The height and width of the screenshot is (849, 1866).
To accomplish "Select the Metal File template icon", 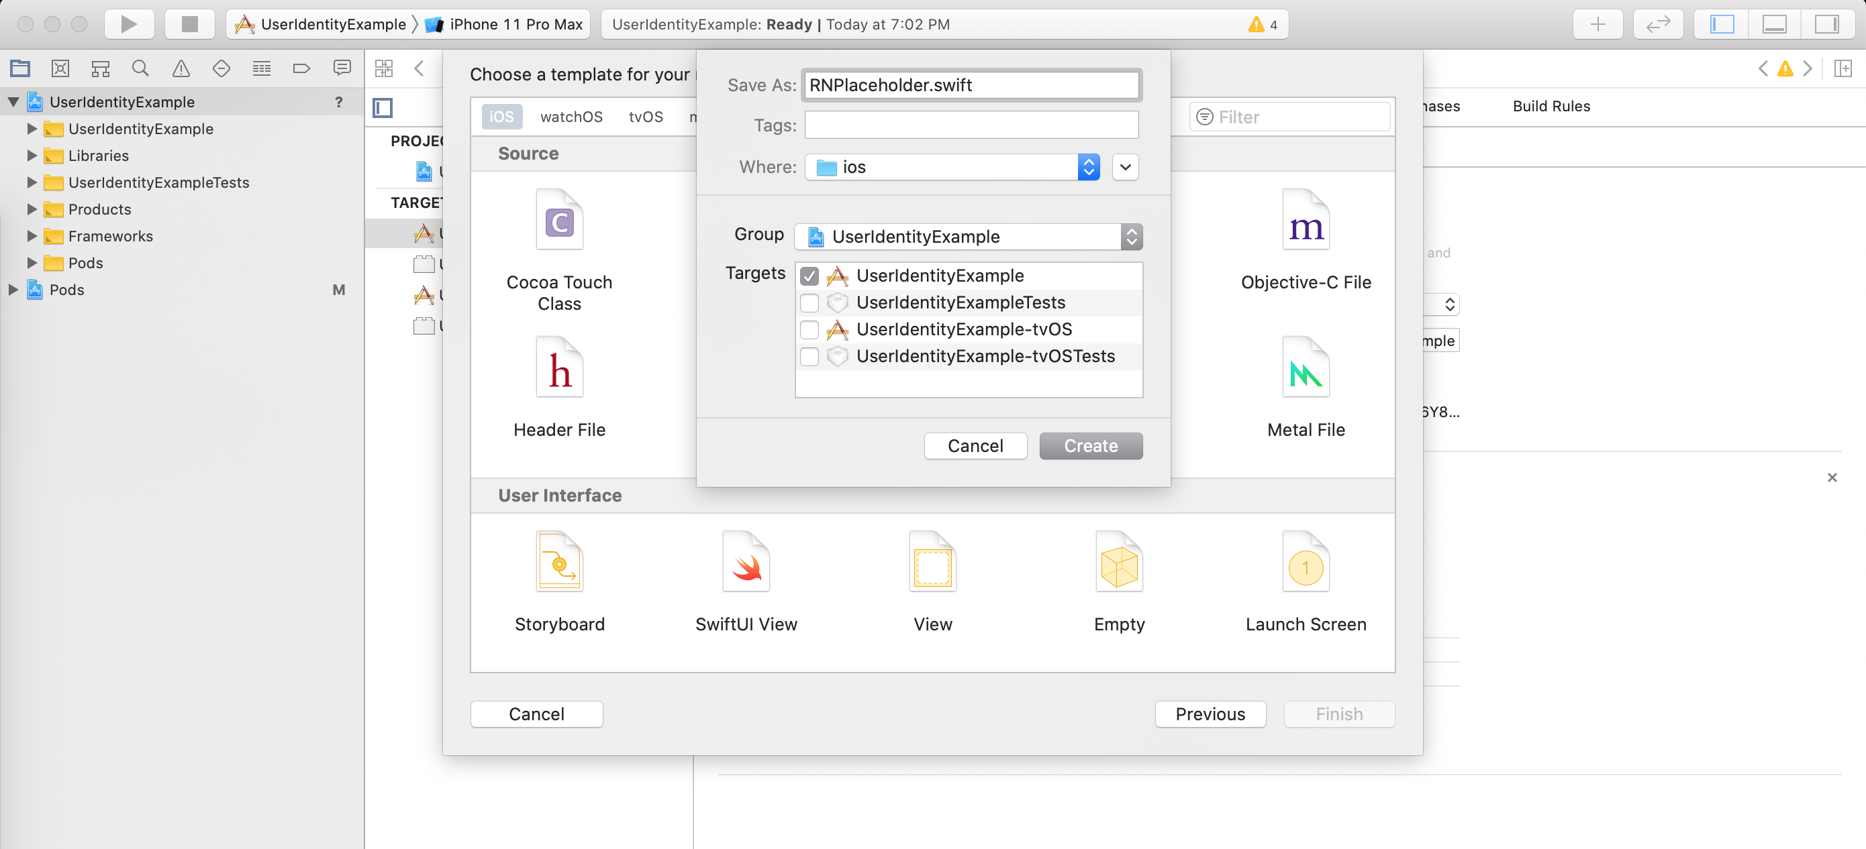I will [1306, 368].
